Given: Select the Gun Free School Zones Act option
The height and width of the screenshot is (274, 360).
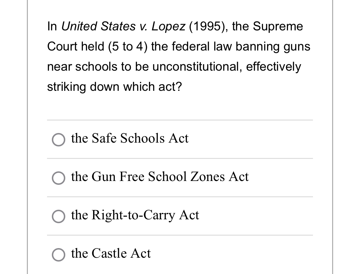Looking at the screenshot, I should pos(58,178).
